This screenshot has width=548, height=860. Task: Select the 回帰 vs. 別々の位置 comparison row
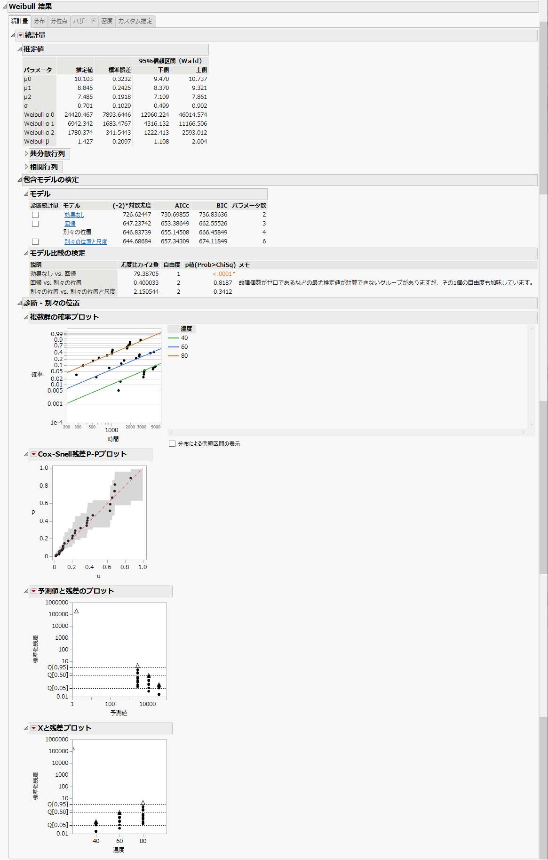56,283
